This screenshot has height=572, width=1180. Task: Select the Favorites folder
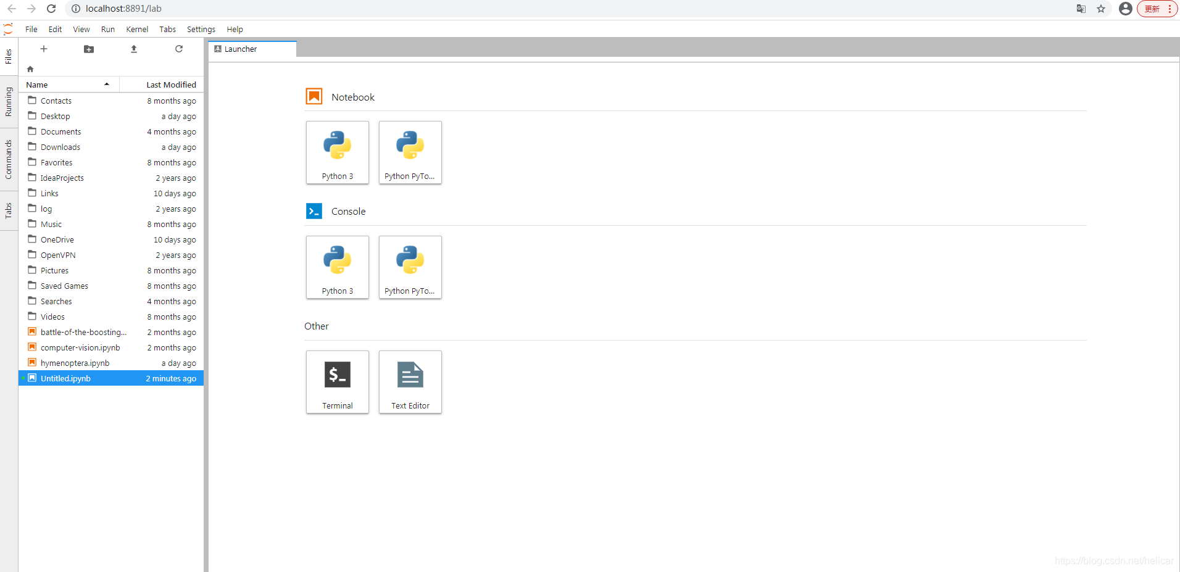[x=111, y=162]
